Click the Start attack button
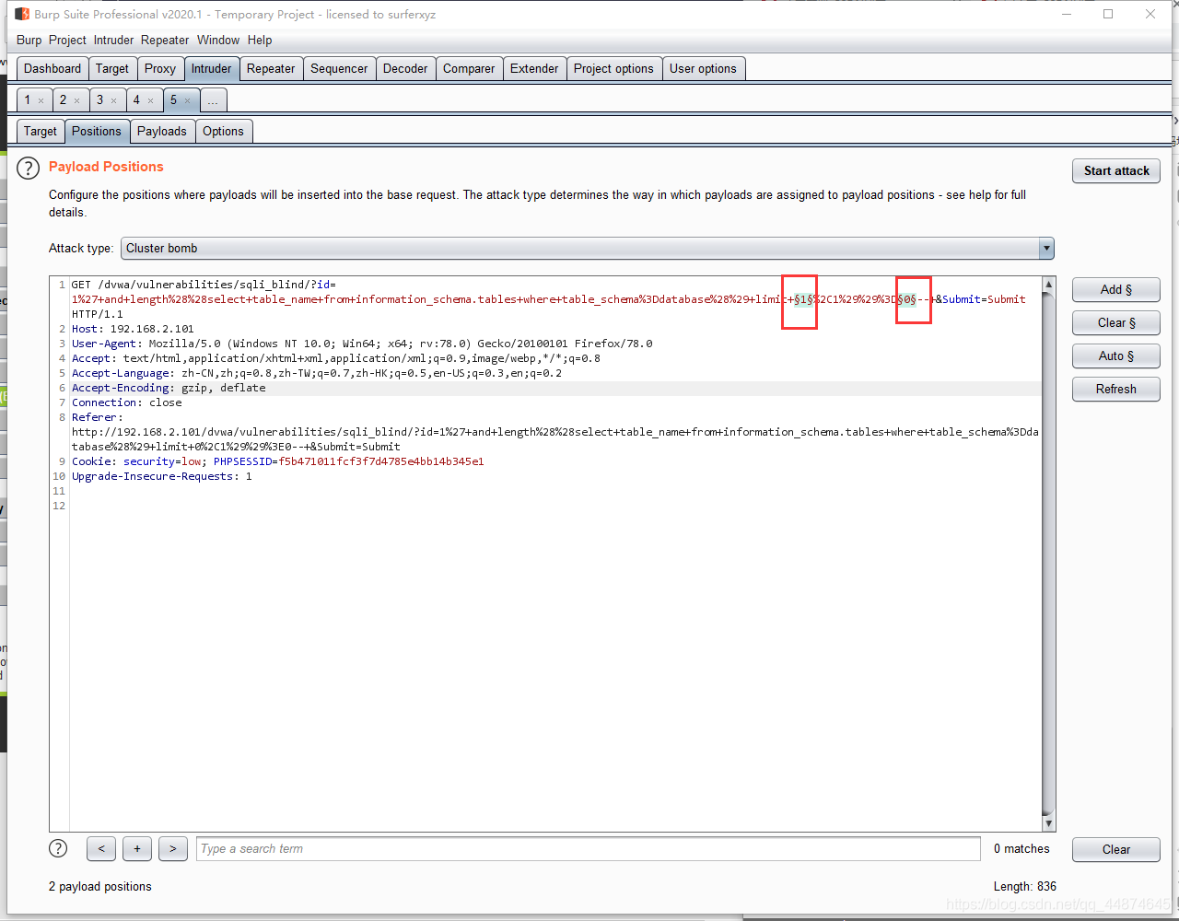This screenshot has width=1179, height=921. pyautogui.click(x=1116, y=170)
